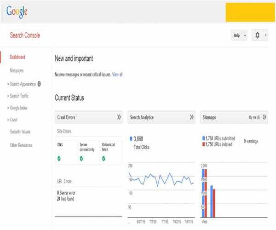Click the Search Appearance info icon
Image resolution: width=276 pixels, height=230 pixels.
point(39,84)
